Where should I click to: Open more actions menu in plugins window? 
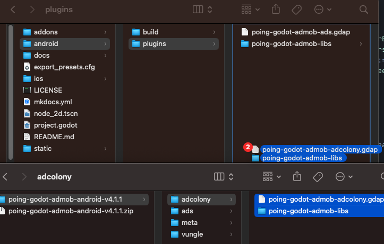(322, 10)
